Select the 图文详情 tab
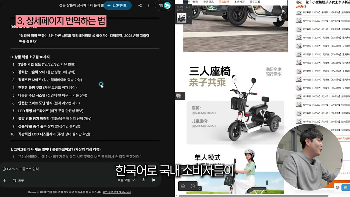The image size is (350, 197). (224, 2)
